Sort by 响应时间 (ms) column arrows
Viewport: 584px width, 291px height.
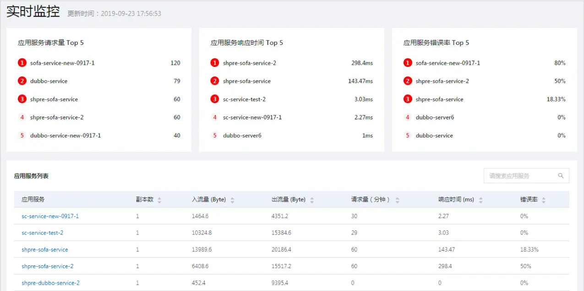click(481, 200)
